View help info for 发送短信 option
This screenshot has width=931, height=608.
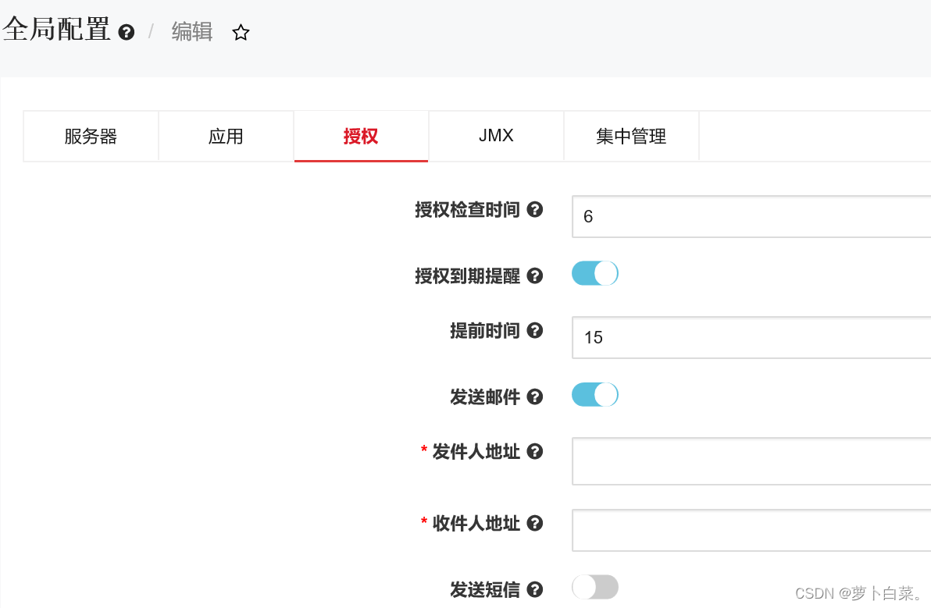pyautogui.click(x=535, y=590)
